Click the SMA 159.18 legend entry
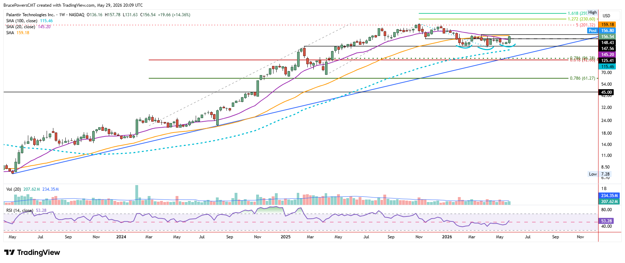 point(18,33)
